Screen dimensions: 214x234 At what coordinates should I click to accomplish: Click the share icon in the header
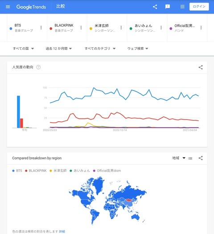tap(155, 7)
